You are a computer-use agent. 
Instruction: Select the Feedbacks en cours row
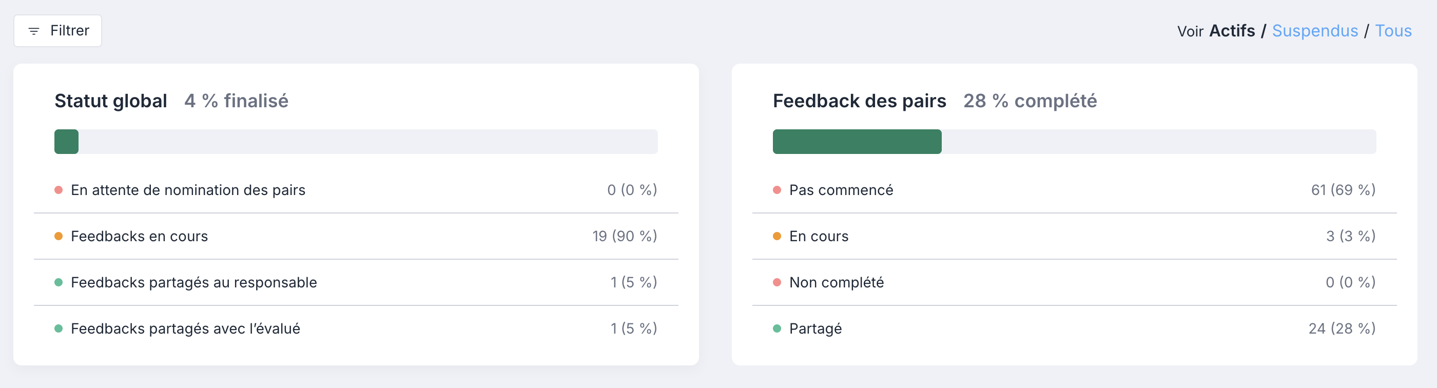356,237
